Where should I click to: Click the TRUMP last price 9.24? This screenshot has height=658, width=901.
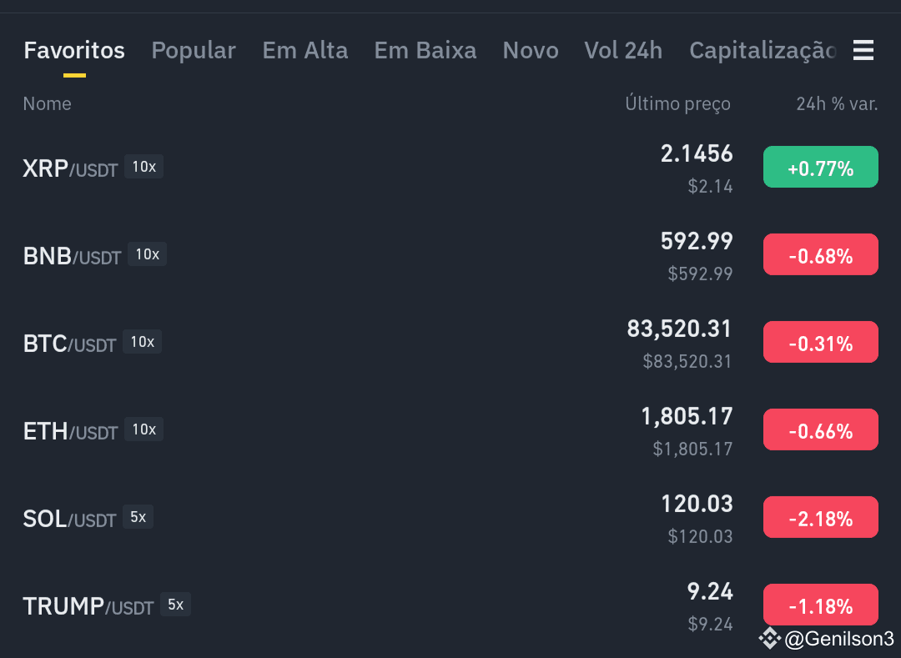[x=710, y=591]
